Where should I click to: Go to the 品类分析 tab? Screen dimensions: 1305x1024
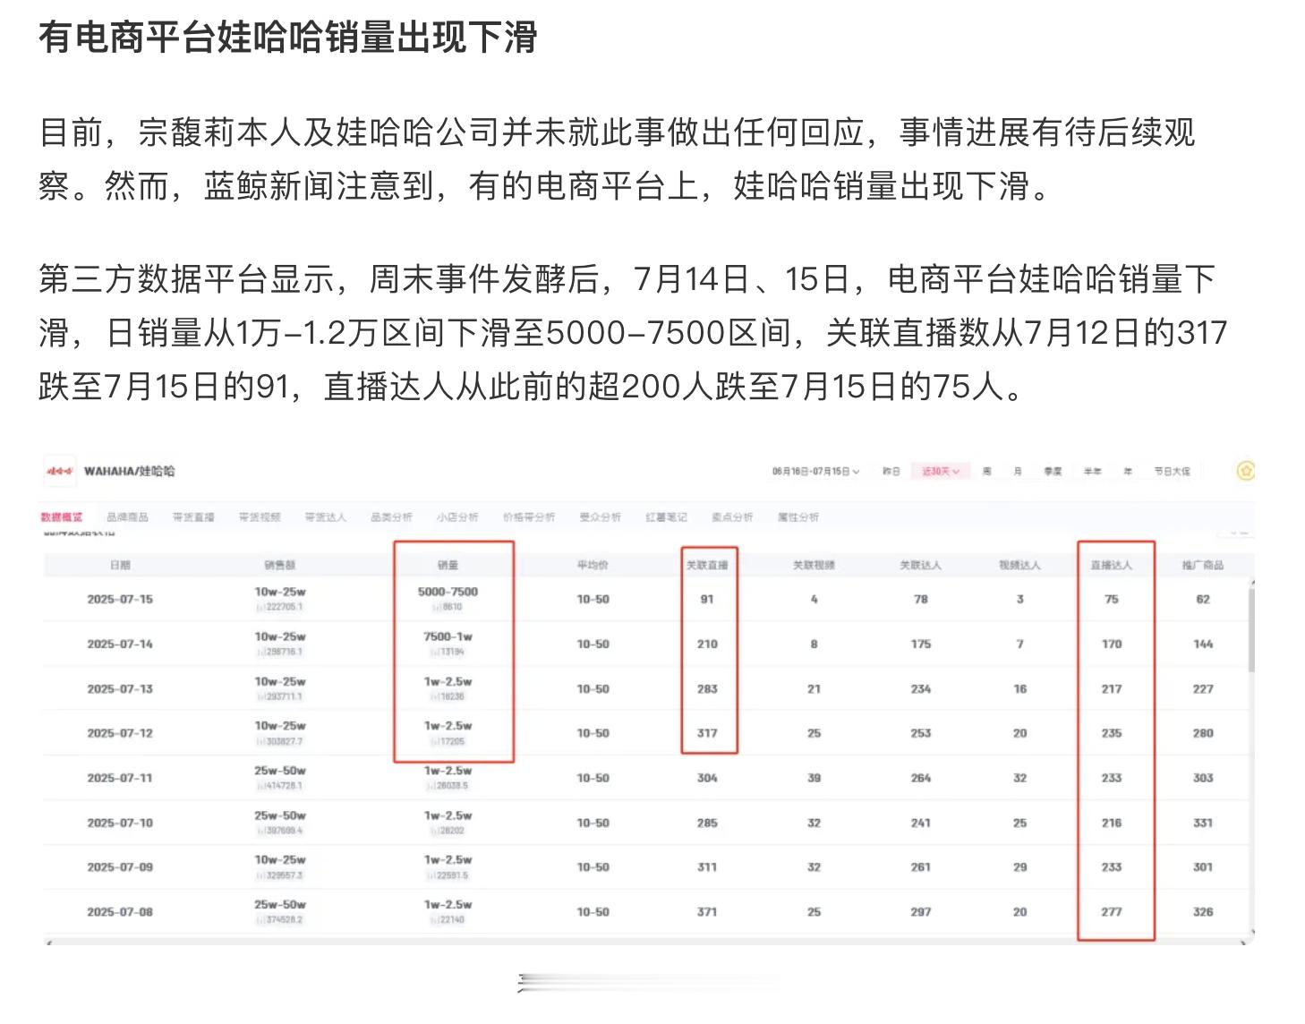(392, 517)
